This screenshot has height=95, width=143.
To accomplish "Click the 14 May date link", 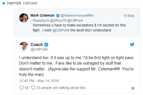I will [x=129, y=16].
